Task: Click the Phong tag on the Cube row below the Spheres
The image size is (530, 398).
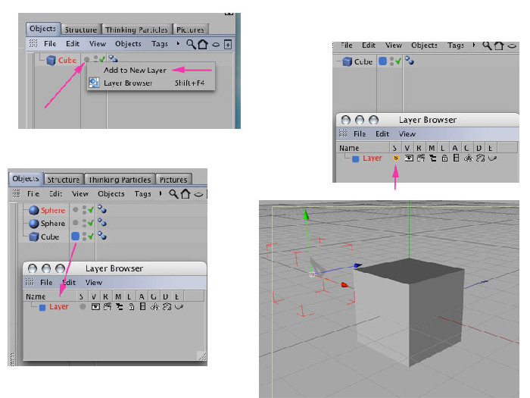Action: click(101, 236)
